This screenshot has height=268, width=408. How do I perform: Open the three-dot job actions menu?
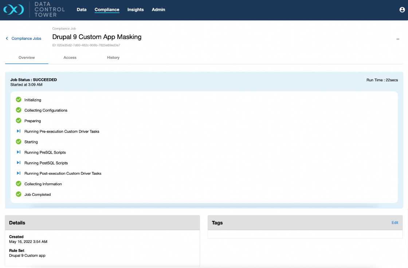(398, 38)
